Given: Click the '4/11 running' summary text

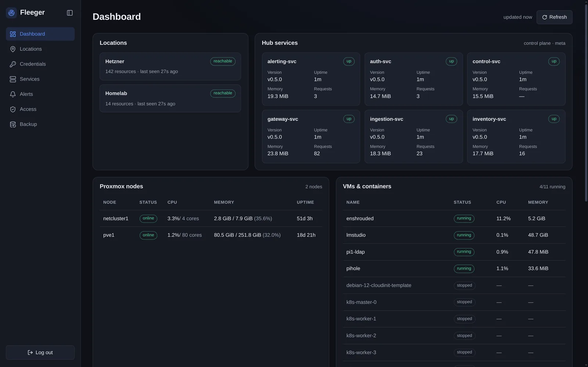Looking at the screenshot, I should [552, 187].
